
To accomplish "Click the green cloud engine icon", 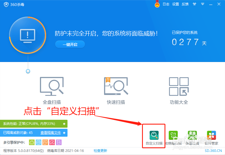I will (32, 142).
